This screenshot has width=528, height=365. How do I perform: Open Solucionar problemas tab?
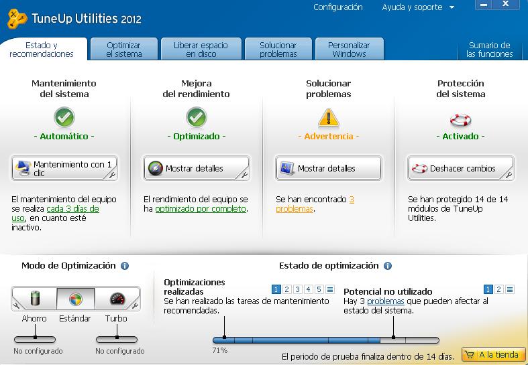point(278,50)
